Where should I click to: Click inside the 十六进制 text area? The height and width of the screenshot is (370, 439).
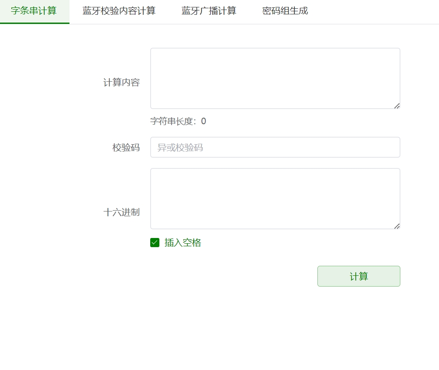pos(275,198)
